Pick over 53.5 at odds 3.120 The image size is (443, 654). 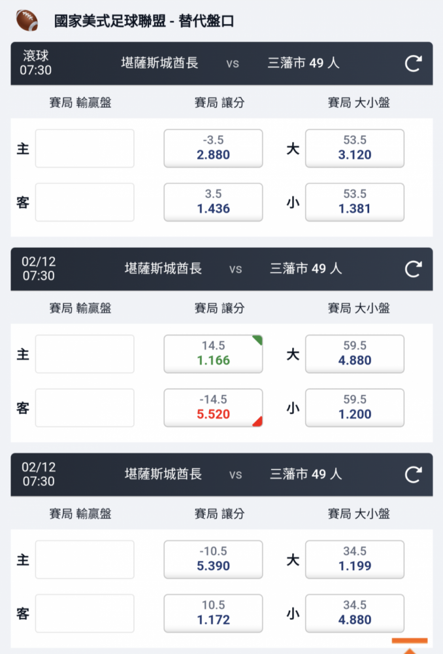[355, 148]
